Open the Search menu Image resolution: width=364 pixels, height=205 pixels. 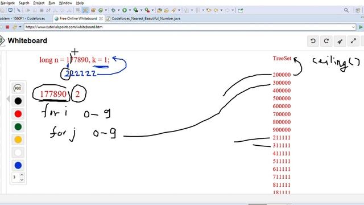point(24,3)
